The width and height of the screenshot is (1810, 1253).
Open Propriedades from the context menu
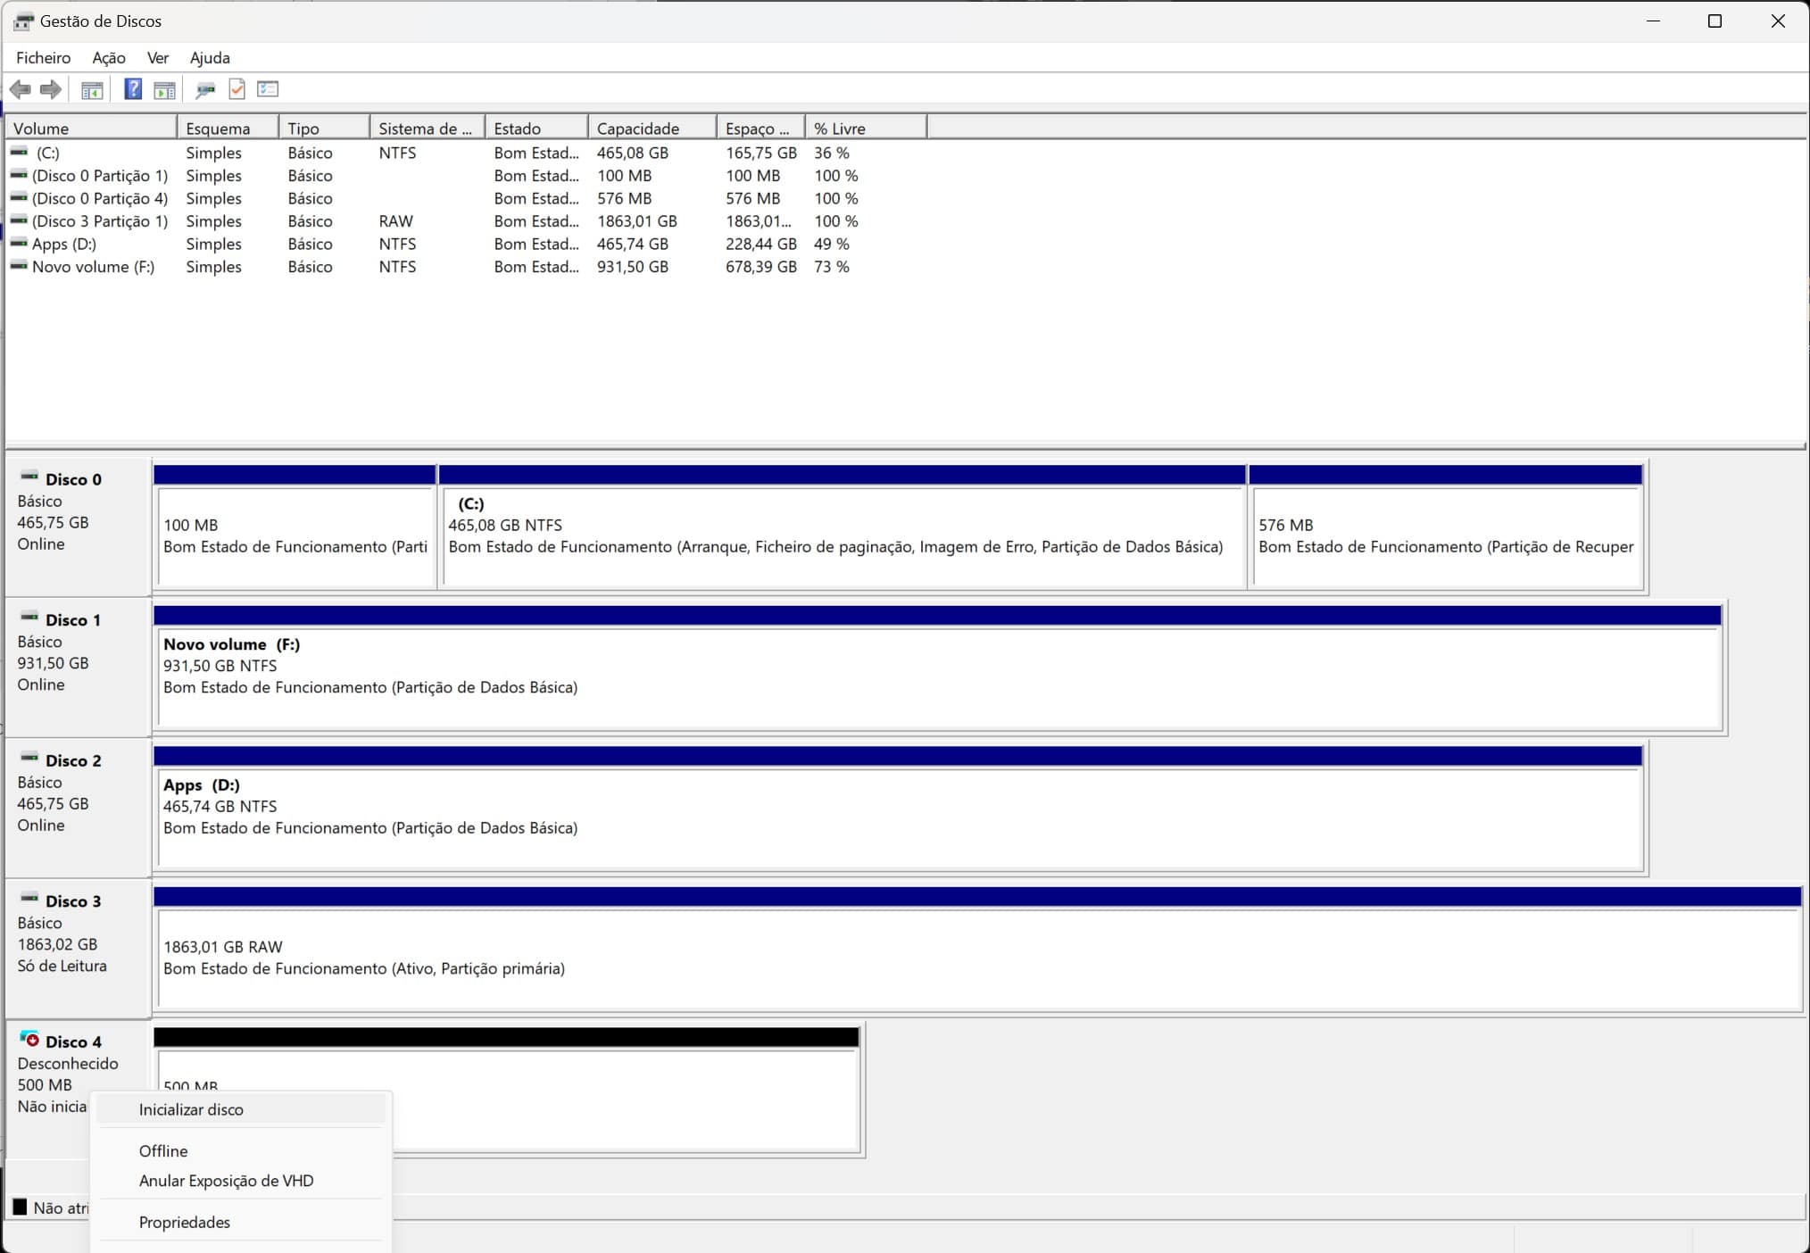[184, 1223]
